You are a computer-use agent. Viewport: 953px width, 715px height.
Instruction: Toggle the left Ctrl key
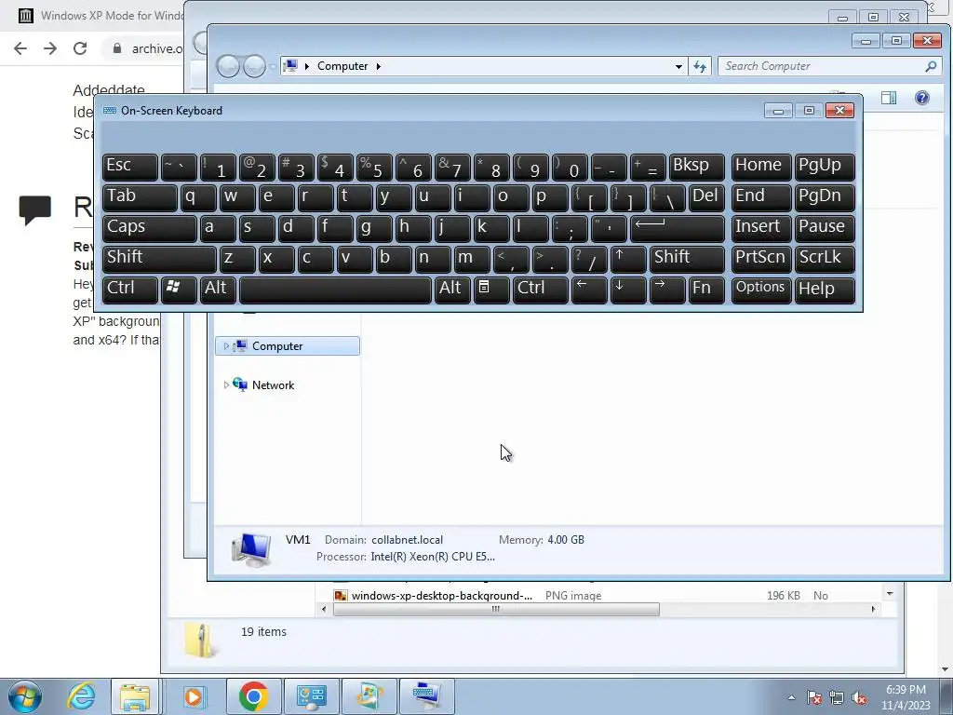pyautogui.click(x=130, y=290)
